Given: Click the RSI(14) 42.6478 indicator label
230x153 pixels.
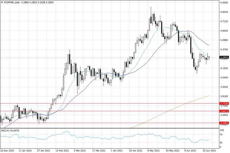Looking at the screenshot, I should coord(10,130).
